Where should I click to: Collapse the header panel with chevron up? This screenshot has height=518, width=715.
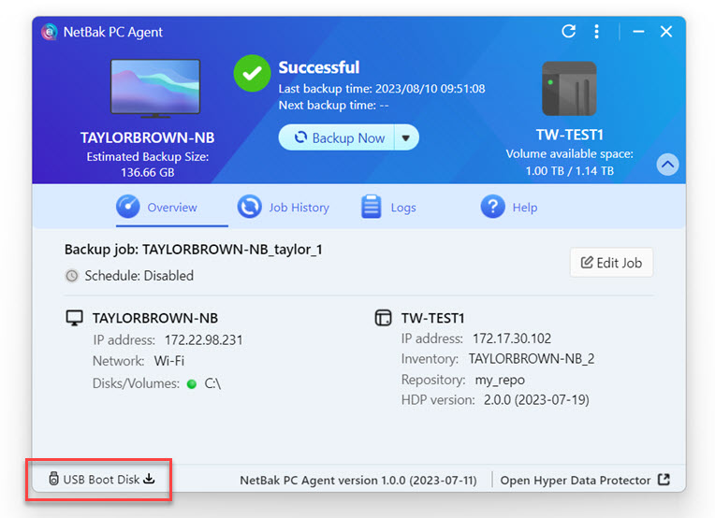667,165
